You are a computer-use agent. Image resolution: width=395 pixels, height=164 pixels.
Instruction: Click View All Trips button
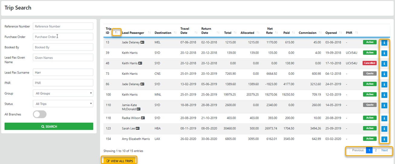(x=119, y=161)
